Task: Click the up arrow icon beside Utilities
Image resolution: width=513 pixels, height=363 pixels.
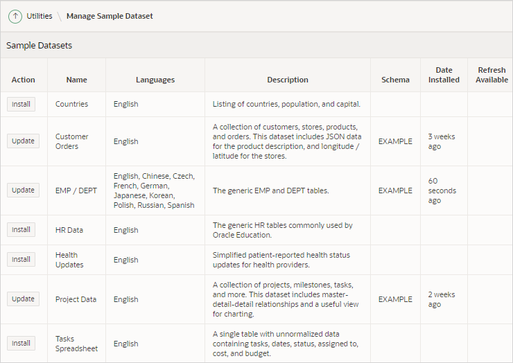Action: point(15,16)
